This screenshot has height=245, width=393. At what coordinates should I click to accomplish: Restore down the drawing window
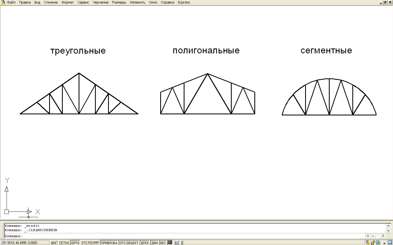[x=385, y=2]
